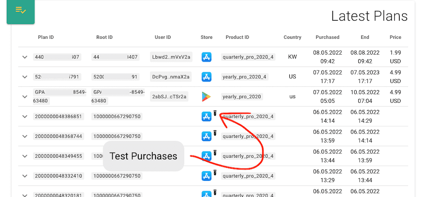The width and height of the screenshot is (423, 197).
Task: Click App Store icon for plan 2000000048332410
Action: [206, 176]
